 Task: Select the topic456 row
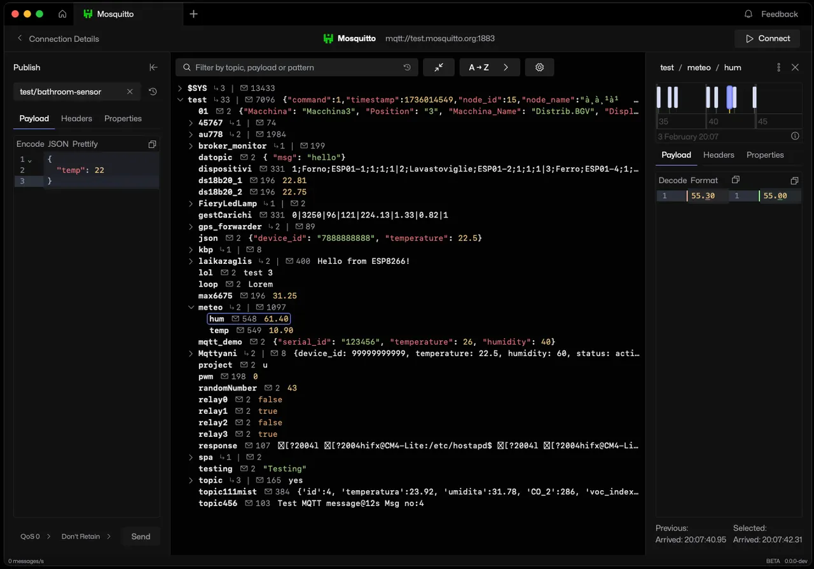coord(311,504)
